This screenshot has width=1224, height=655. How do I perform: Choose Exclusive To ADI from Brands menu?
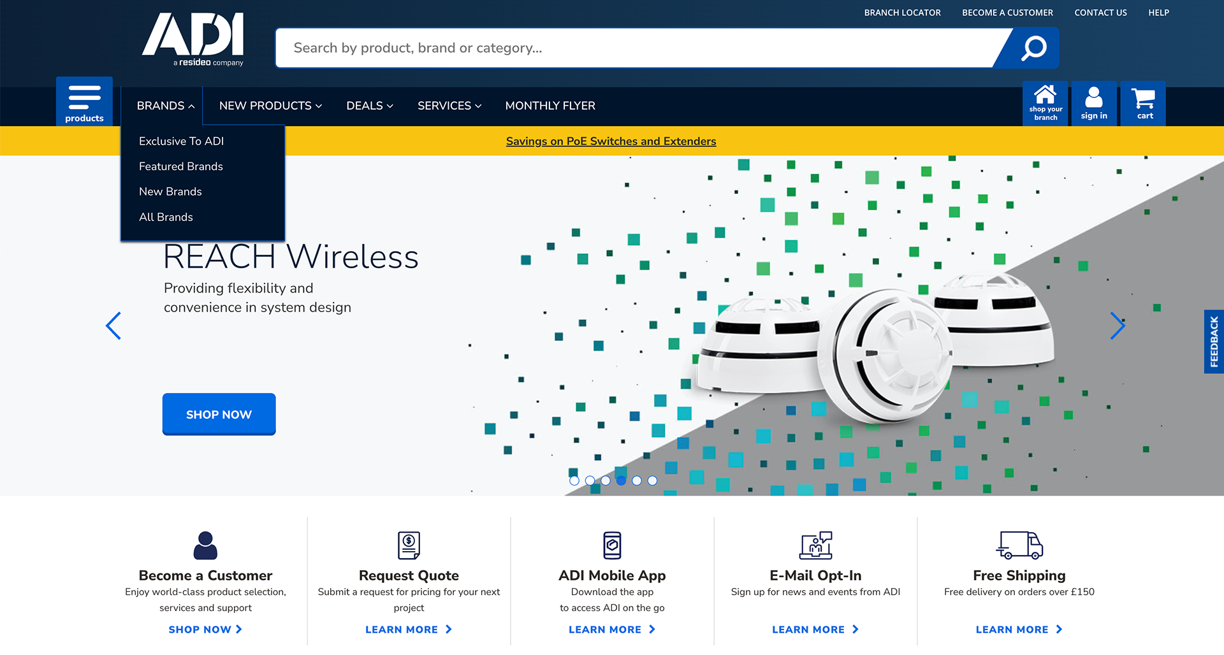[x=181, y=141]
